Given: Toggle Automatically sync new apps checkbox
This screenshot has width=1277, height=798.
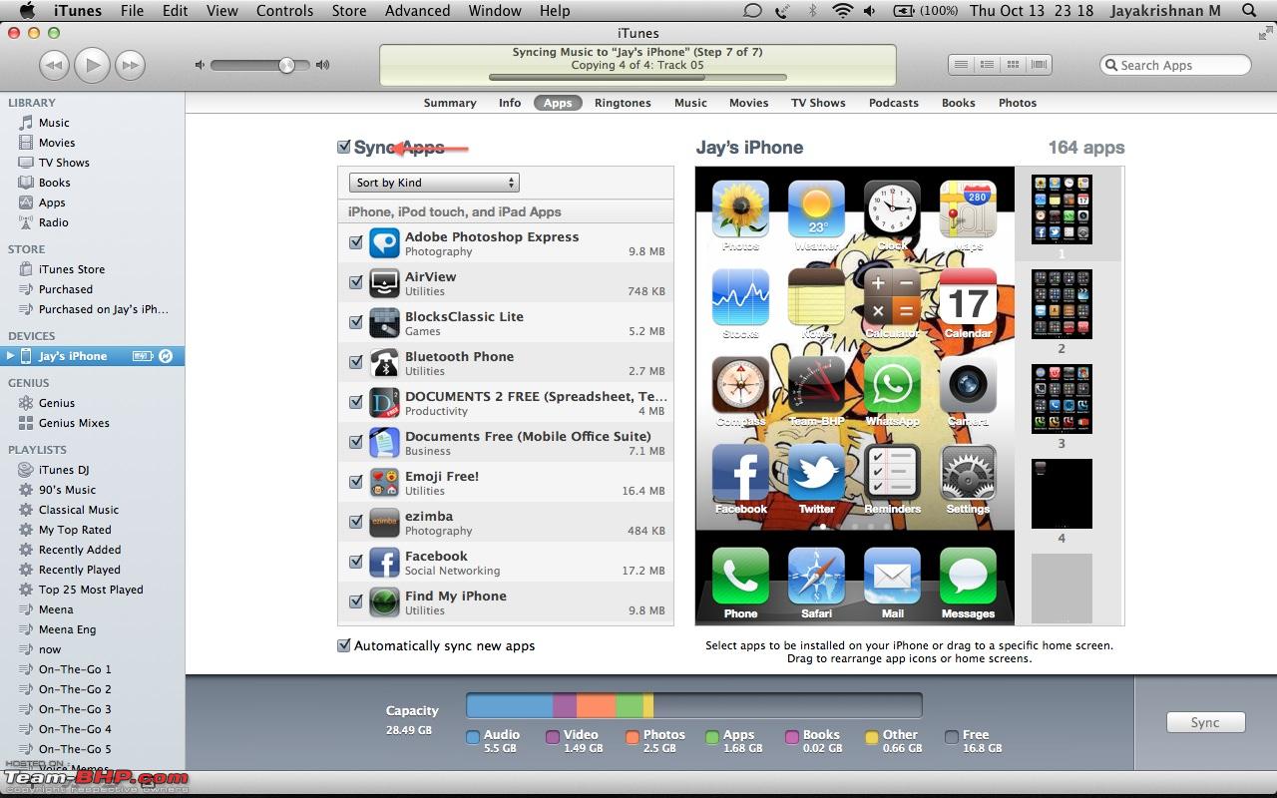Looking at the screenshot, I should coord(344,645).
